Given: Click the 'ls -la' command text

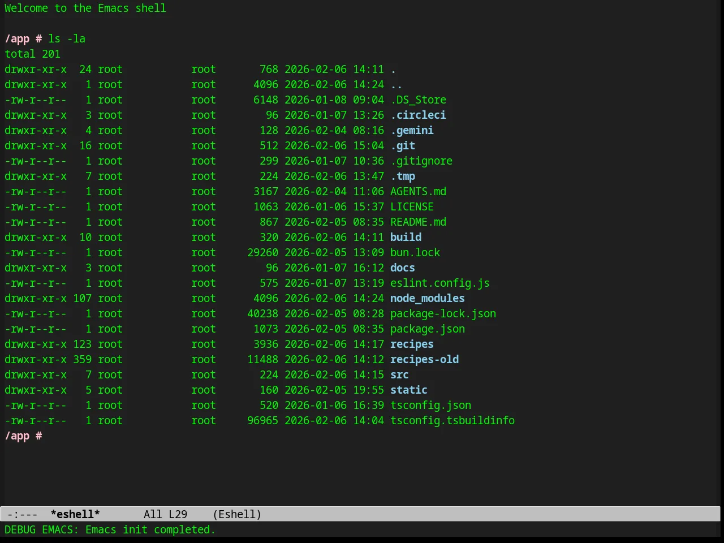Looking at the screenshot, I should click(x=67, y=39).
